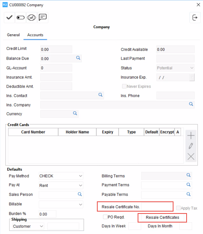Toggle the PO Reqd. checkbox
This screenshot has width=203, height=234.
pyautogui.click(x=105, y=217)
